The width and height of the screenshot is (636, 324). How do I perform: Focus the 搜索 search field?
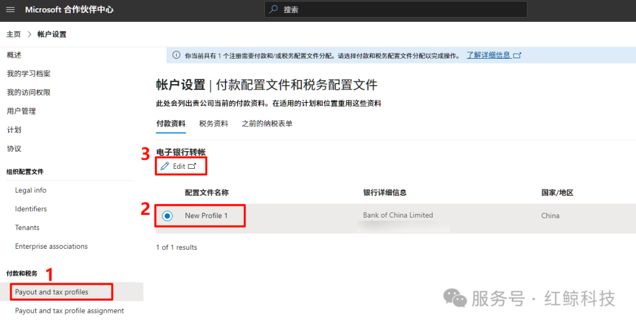396,9
